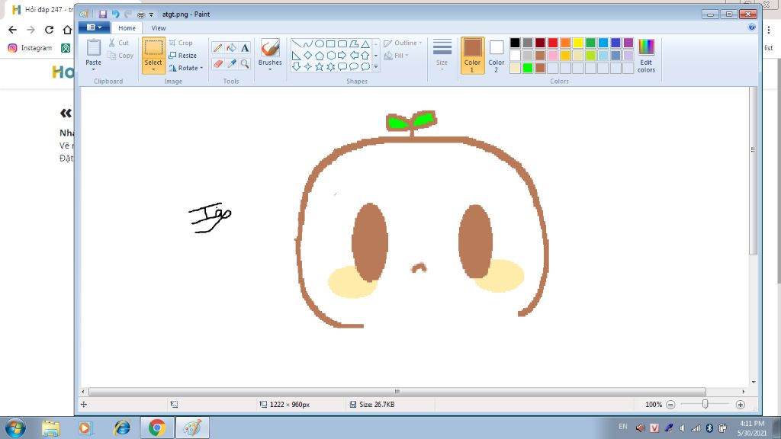Select the Pencil tool
The image size is (781, 439).
click(217, 48)
